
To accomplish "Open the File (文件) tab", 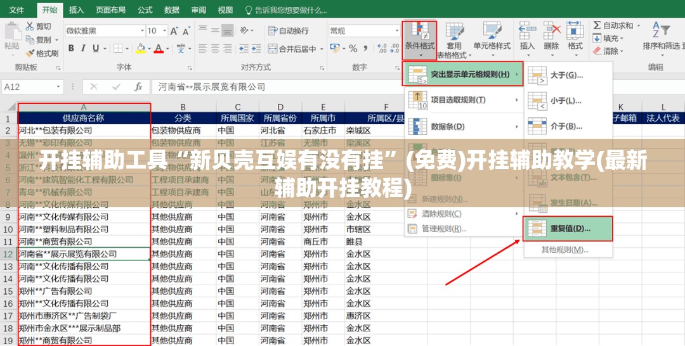I will [16, 10].
